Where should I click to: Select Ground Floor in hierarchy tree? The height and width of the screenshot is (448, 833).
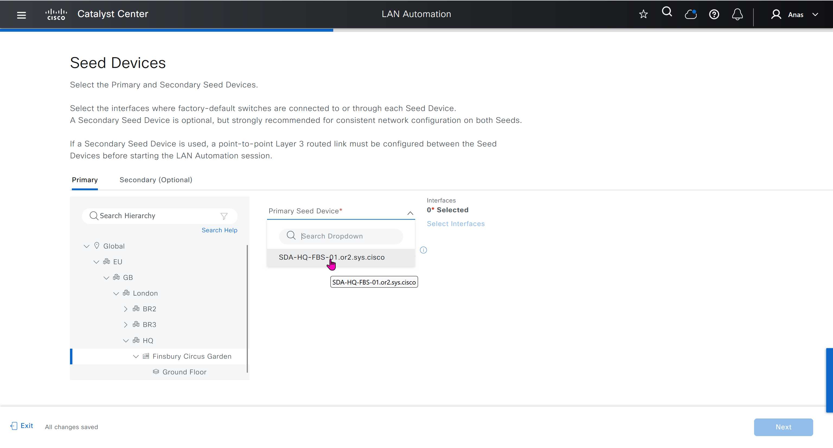pyautogui.click(x=184, y=372)
